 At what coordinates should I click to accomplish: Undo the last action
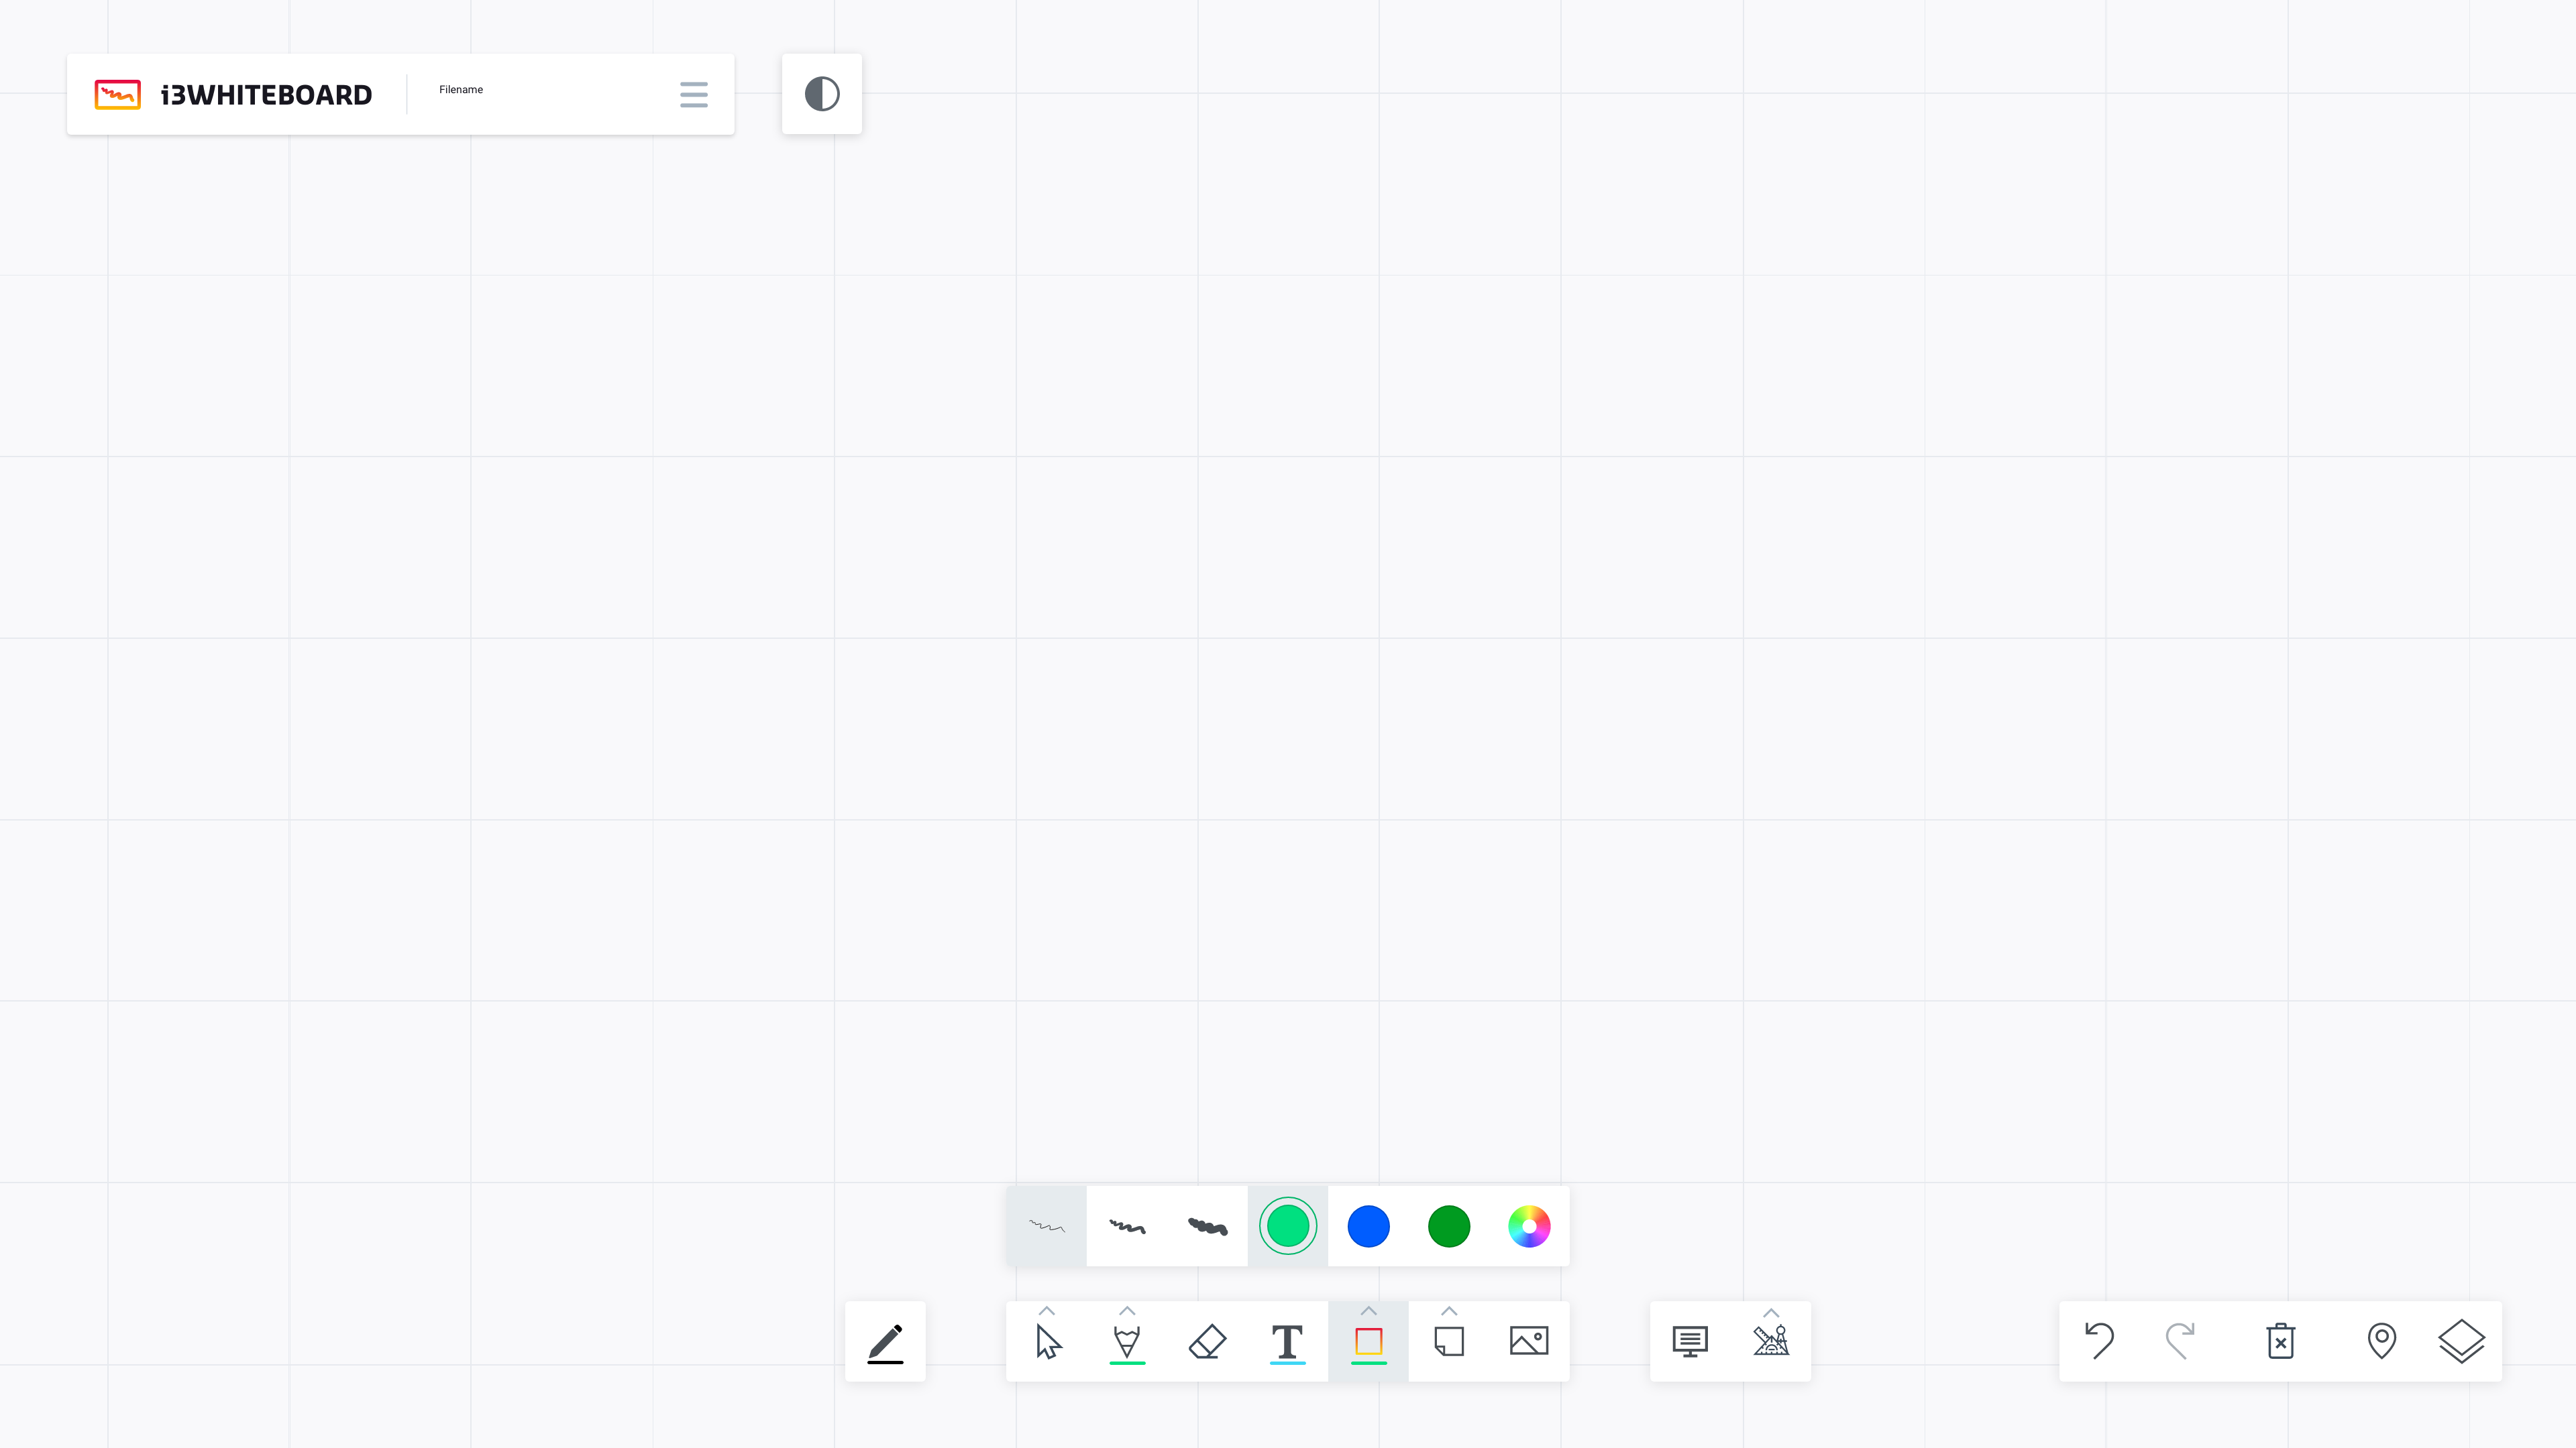point(2099,1341)
